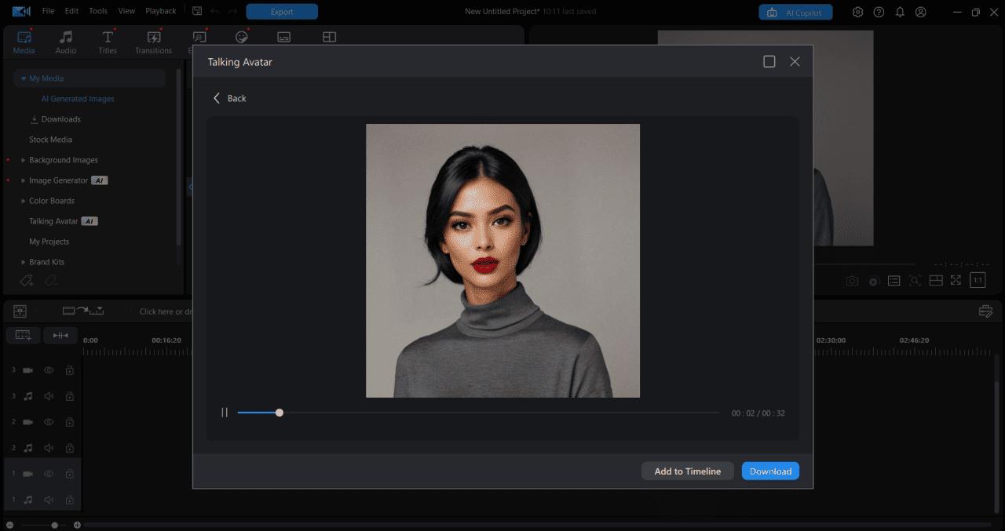This screenshot has height=531, width=1005.
Task: Expand the preview to full screen
Action: click(956, 280)
